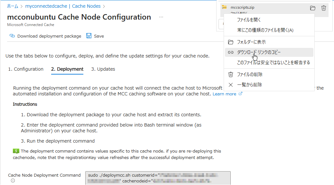Choose フォルダーに表示 from the context menu
This screenshot has width=334, height=185.
251,42
